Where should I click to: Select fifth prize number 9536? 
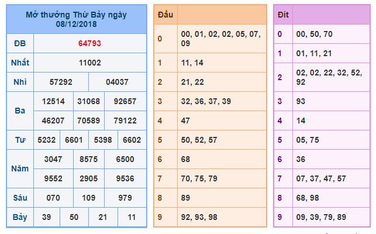[x=124, y=178]
